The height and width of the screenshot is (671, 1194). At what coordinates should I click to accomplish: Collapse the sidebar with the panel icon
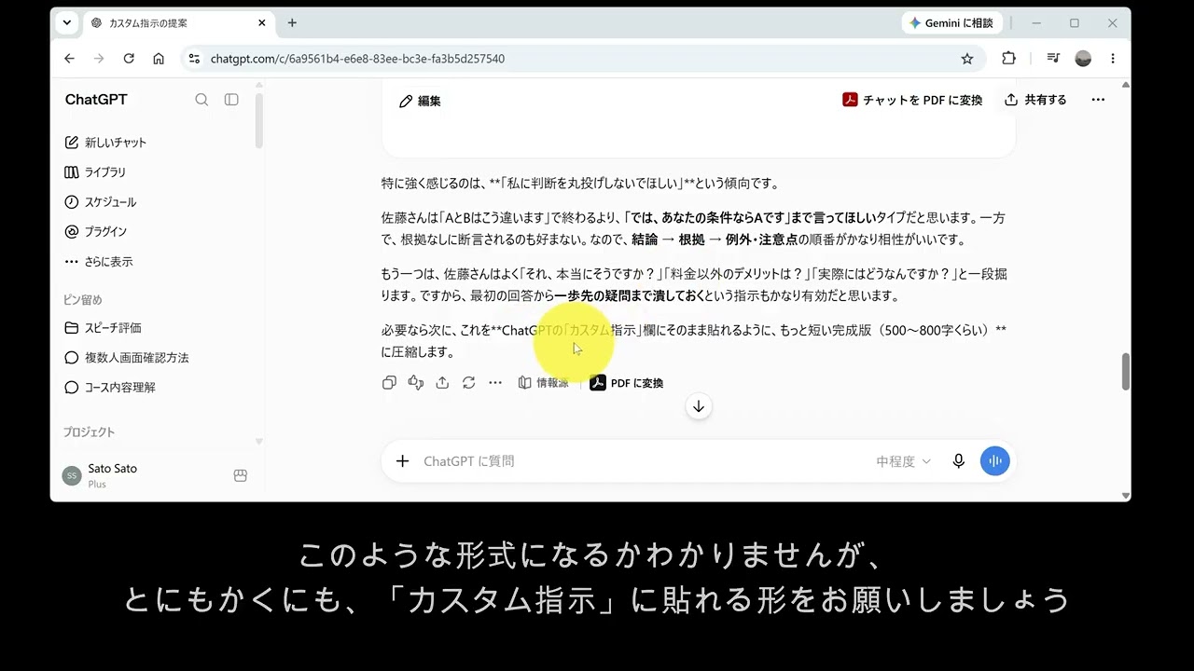[x=231, y=100]
